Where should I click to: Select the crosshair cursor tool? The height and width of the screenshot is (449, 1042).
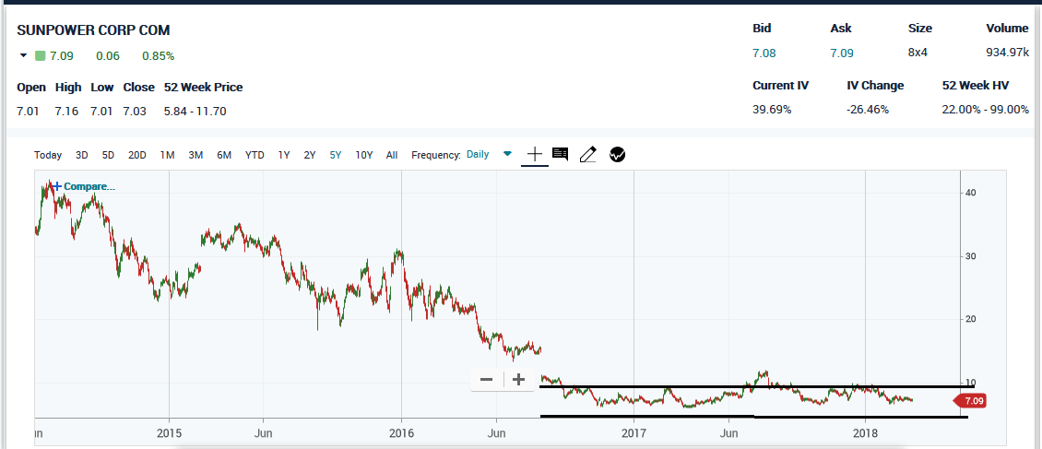point(534,155)
